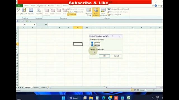The image size is (179, 100).
Task: Open the Customize Quick Access Toolbar dropdown
Action: coord(30,21)
